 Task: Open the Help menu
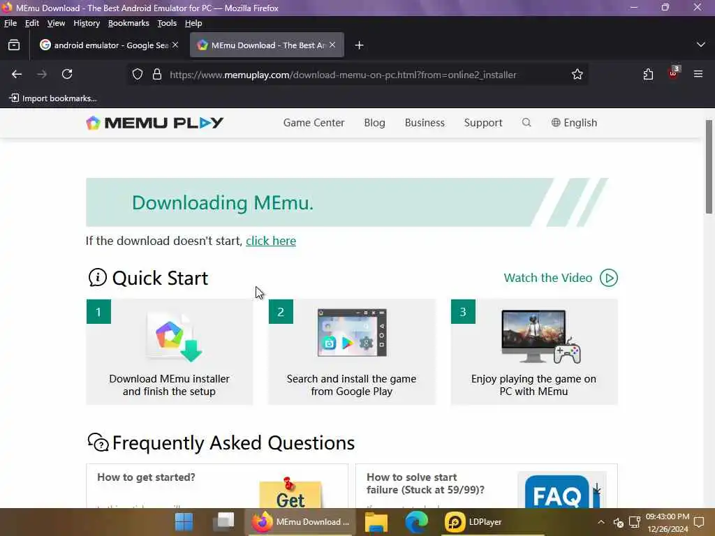[x=193, y=23]
